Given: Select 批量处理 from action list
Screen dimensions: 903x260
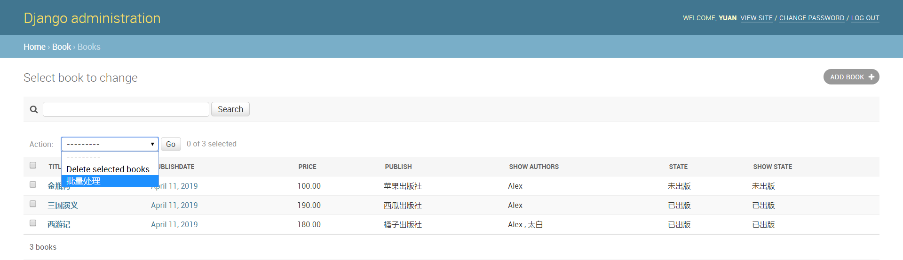Looking at the screenshot, I should coord(83,181).
